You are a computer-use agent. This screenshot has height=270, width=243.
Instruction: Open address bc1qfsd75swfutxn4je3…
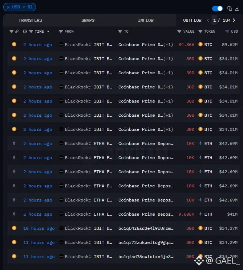(146, 257)
